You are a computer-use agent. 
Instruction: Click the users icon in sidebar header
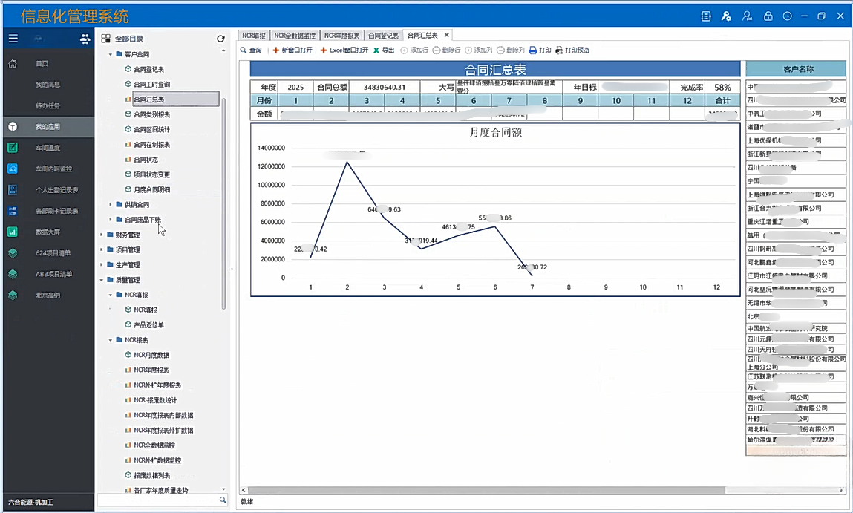tap(85, 39)
